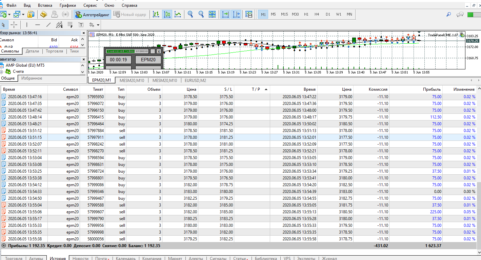Select the line chart icon
This screenshot has width=481, height=260.
tap(178, 14)
